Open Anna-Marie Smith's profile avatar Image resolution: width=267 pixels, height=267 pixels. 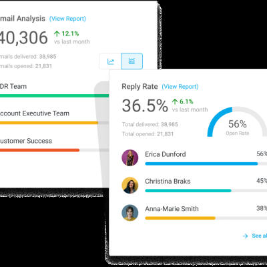[x=130, y=213]
